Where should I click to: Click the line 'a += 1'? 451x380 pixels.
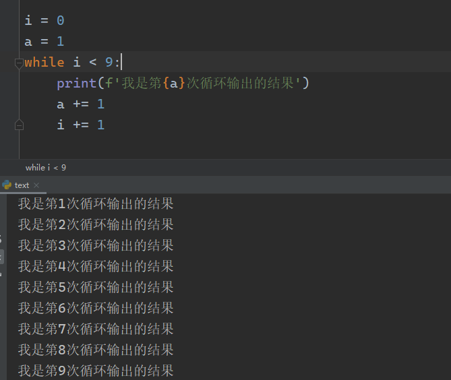tap(81, 104)
